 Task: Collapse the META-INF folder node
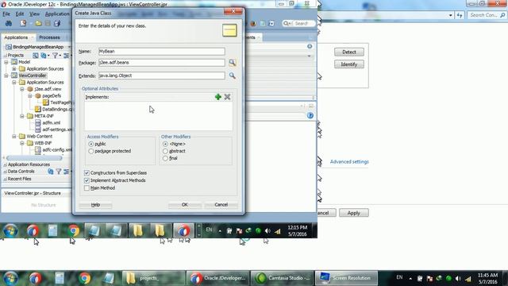tap(22, 116)
